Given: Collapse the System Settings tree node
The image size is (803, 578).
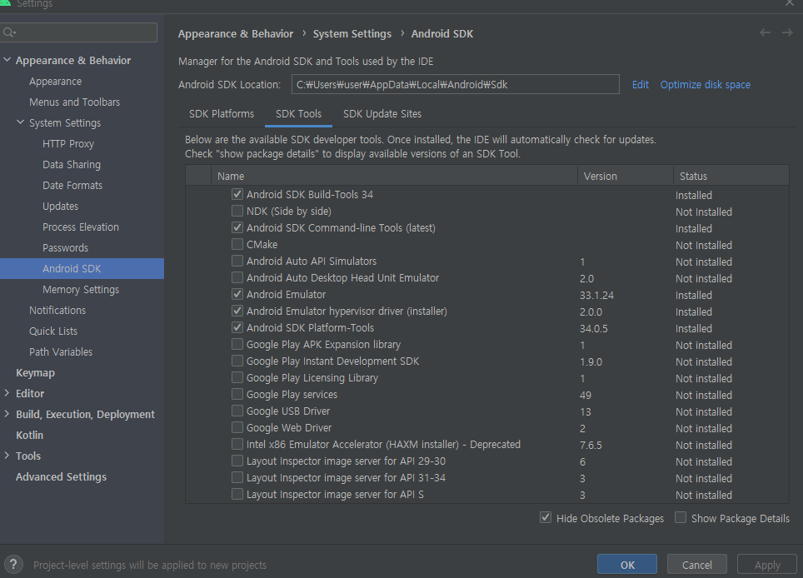Looking at the screenshot, I should pyautogui.click(x=21, y=122).
